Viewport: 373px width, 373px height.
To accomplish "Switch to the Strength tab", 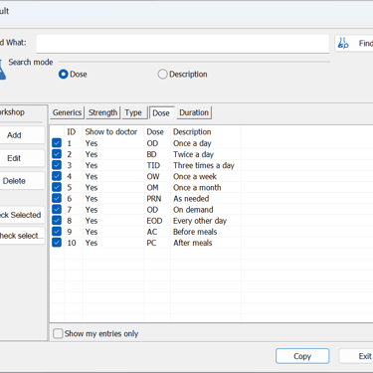I will point(102,112).
